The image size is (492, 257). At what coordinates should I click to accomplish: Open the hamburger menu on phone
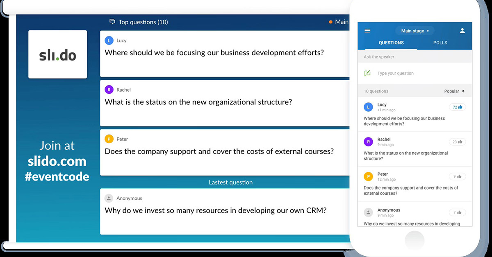tap(367, 31)
